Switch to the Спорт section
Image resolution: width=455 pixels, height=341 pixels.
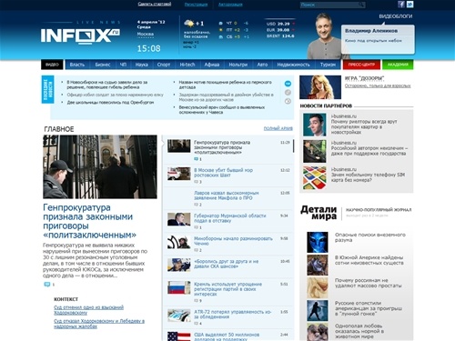tap(164, 65)
